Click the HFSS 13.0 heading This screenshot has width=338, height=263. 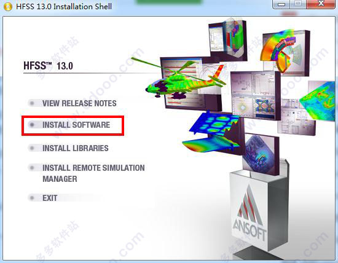(x=48, y=66)
